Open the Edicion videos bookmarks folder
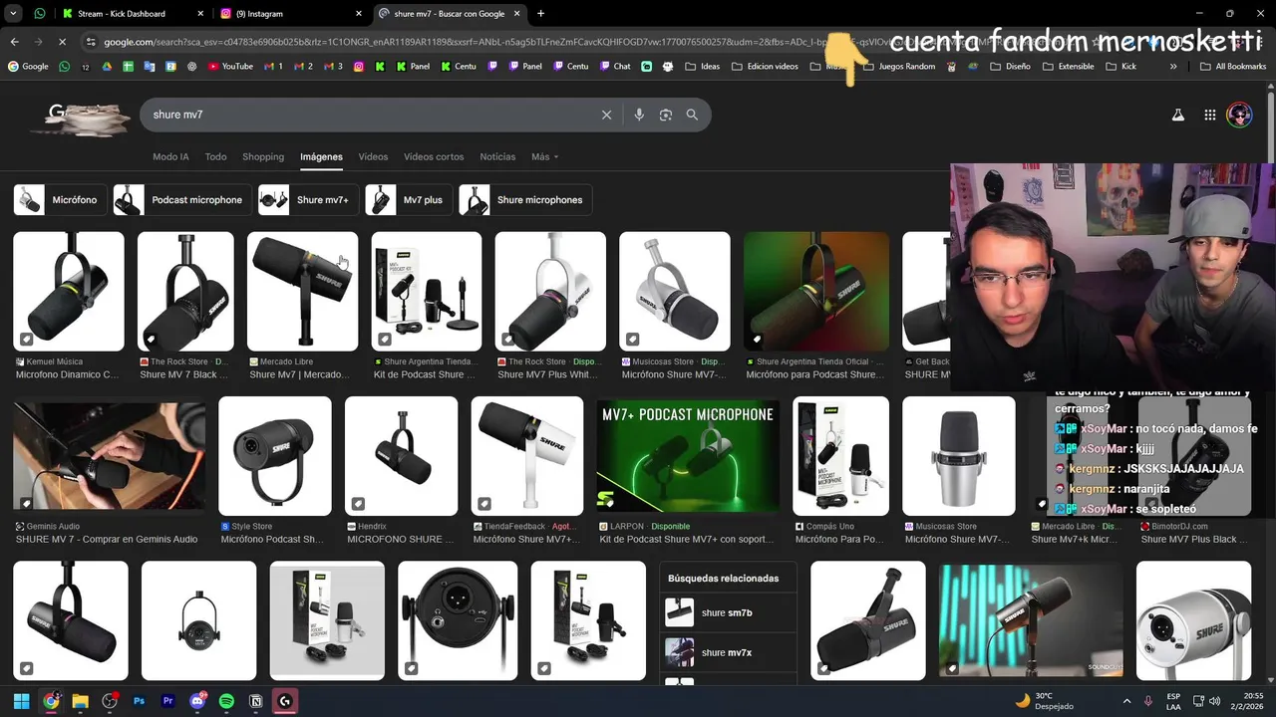Screen dimensions: 1276x717 coord(765,67)
